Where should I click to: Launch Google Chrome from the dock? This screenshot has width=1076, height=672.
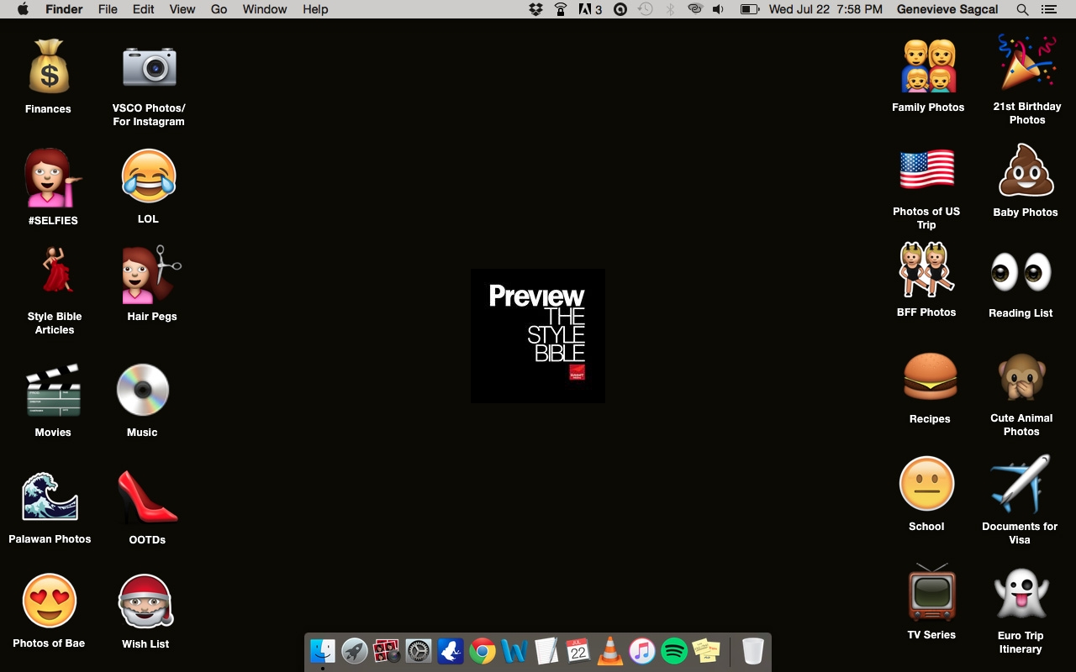[483, 651]
